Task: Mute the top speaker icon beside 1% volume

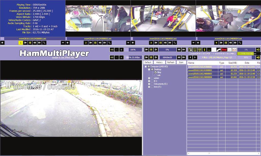Action: (x=258, y=50)
